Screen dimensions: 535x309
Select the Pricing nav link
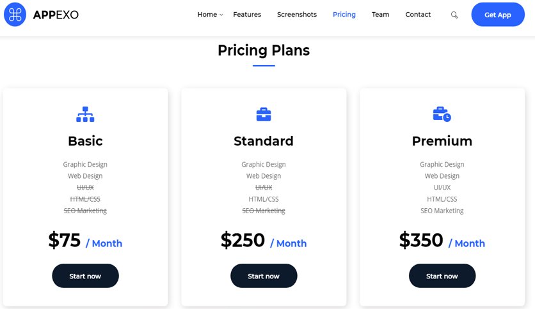click(344, 14)
